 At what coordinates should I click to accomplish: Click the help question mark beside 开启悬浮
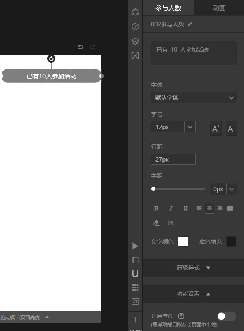pos(181,316)
